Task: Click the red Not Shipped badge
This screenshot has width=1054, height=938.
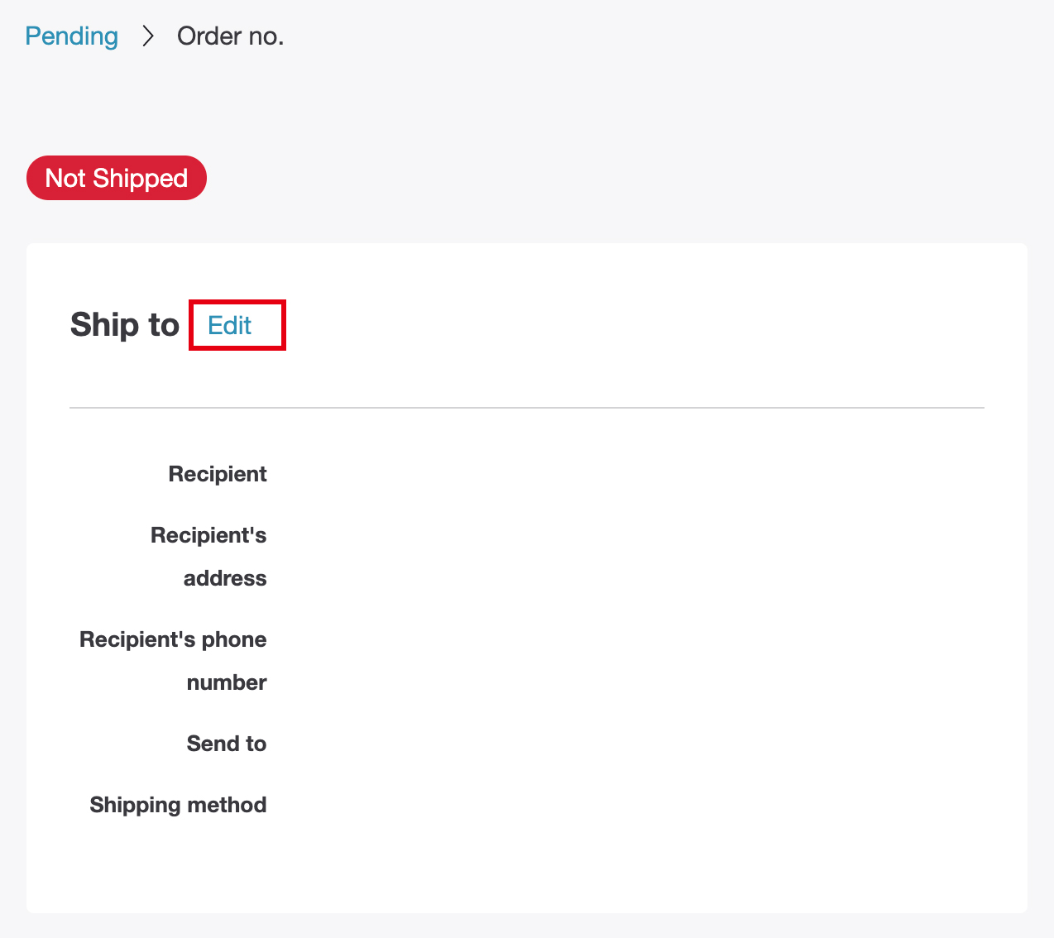Action: [x=116, y=178]
